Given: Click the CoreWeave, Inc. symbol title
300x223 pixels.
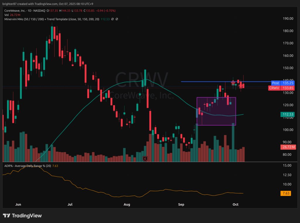Looking at the screenshot, I should click(x=15, y=11).
